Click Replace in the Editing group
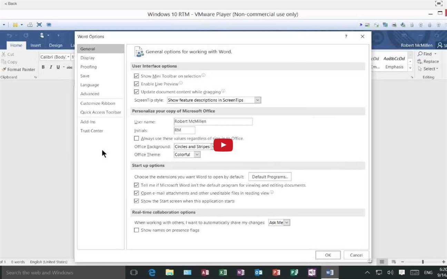This screenshot has width=447, height=279. click(428, 61)
